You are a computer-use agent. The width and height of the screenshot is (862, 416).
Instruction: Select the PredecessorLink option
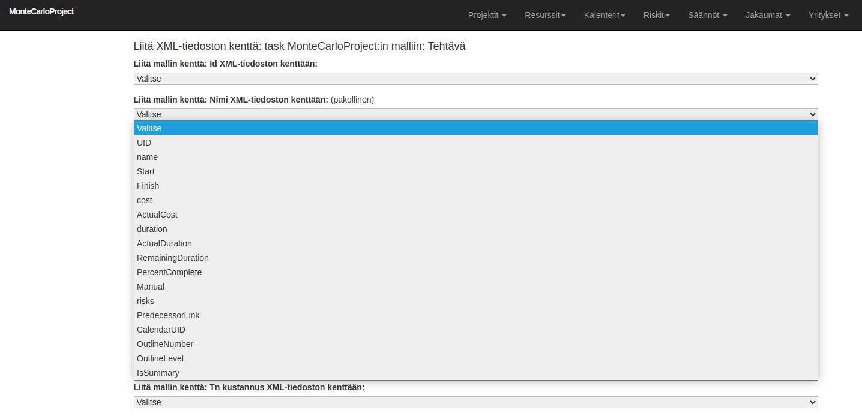(x=168, y=315)
